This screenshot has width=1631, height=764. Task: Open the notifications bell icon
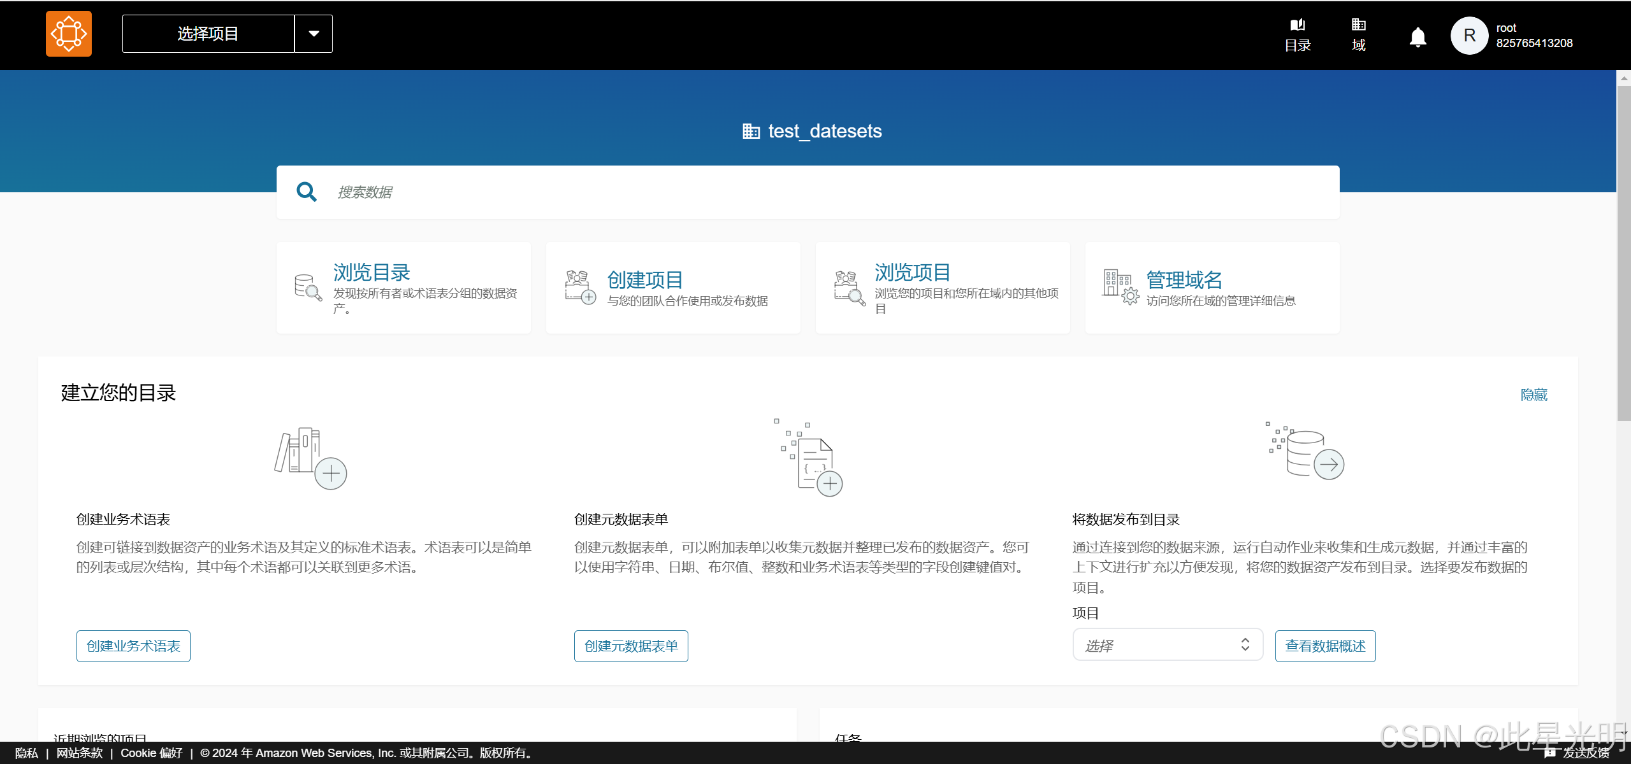pyautogui.click(x=1417, y=37)
